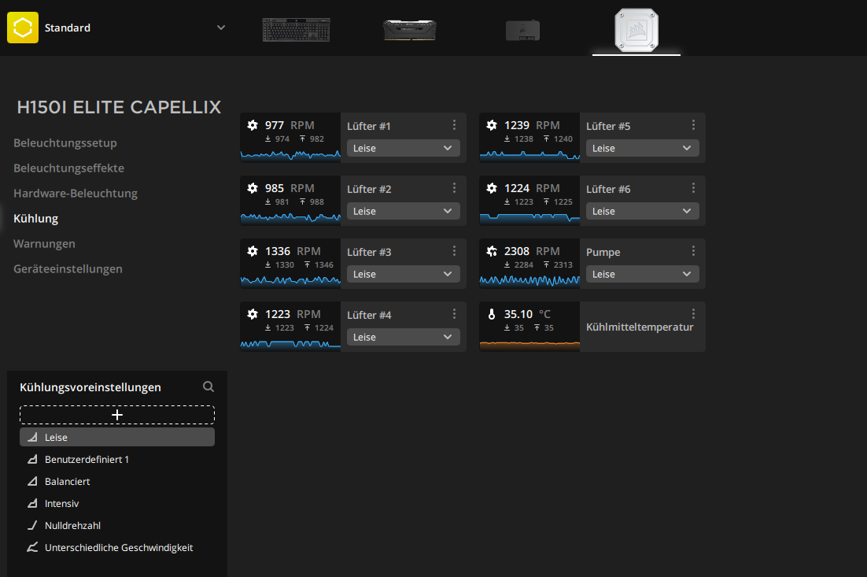867x577 pixels.
Task: Expand the Lüfter #1 preset dropdown
Action: point(403,148)
